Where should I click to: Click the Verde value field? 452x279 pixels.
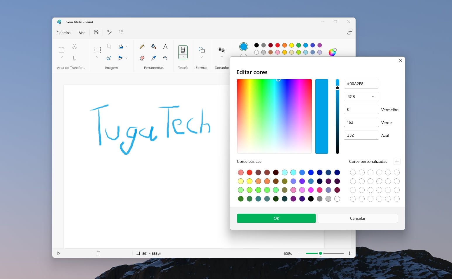tap(361, 122)
